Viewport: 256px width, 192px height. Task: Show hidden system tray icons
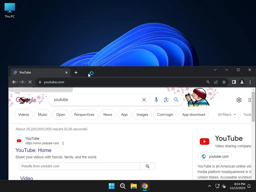[209, 186]
